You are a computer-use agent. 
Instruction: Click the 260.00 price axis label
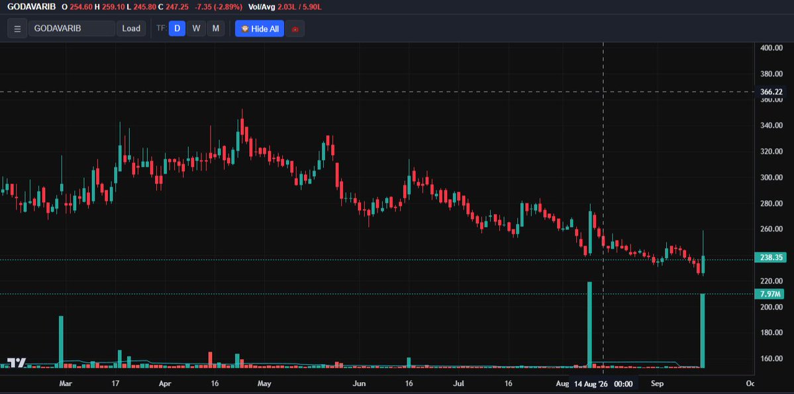[x=771, y=229]
